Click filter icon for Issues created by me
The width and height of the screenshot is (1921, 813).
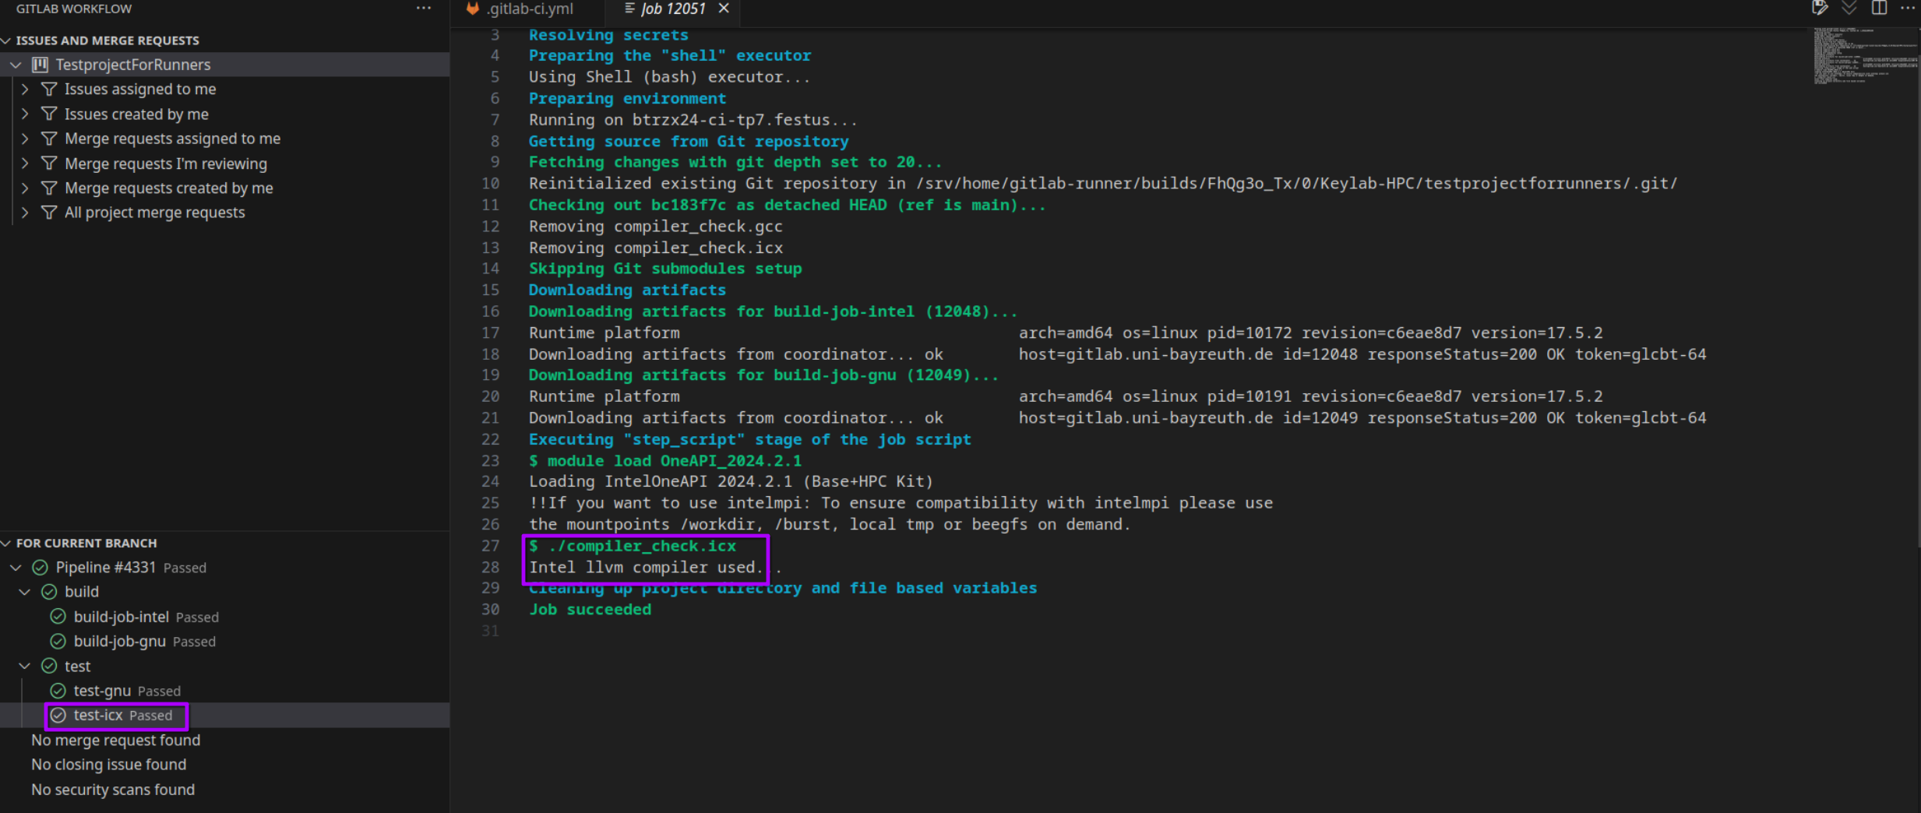pos(49,114)
